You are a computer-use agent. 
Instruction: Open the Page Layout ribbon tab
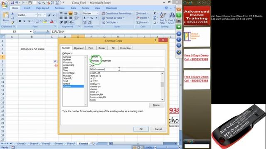click(x=42, y=8)
